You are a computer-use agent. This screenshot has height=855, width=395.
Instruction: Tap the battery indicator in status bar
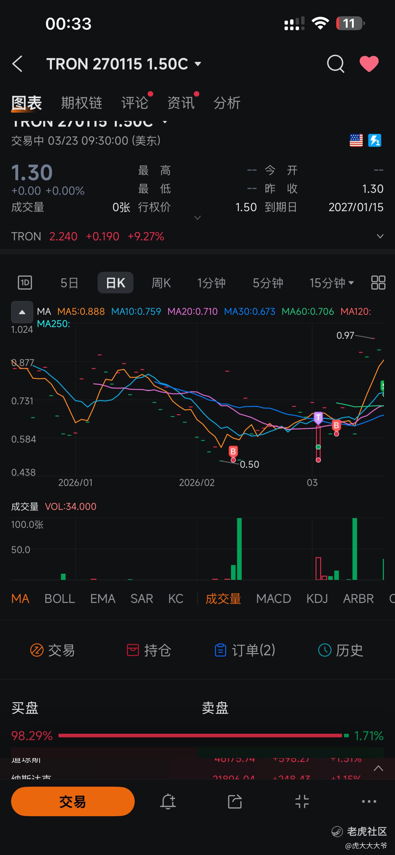coord(350,23)
